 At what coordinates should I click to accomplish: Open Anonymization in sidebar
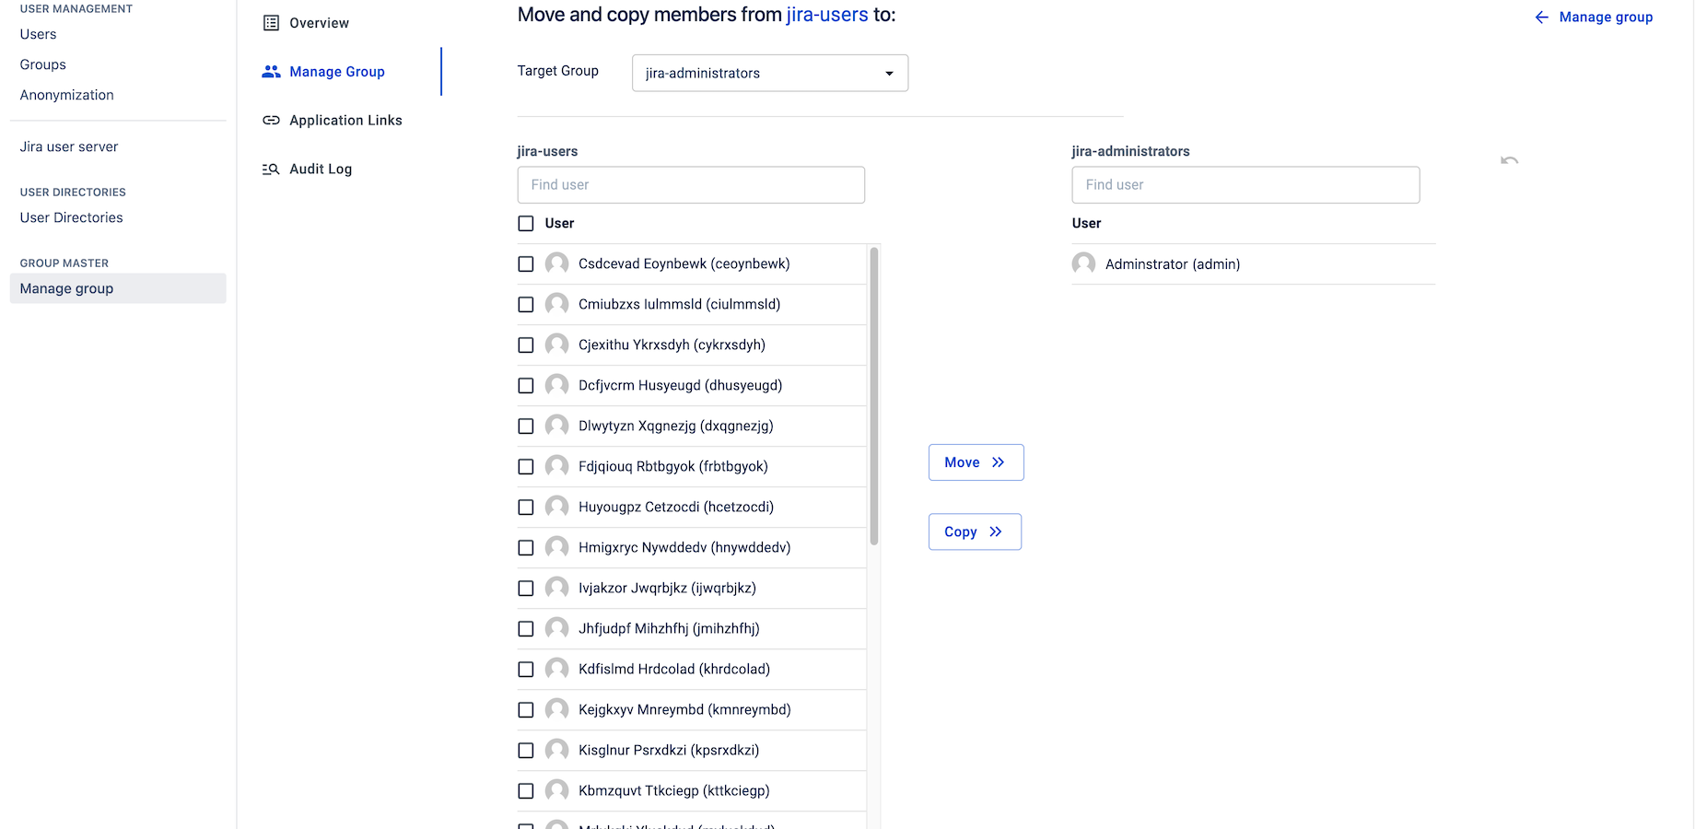pos(67,95)
